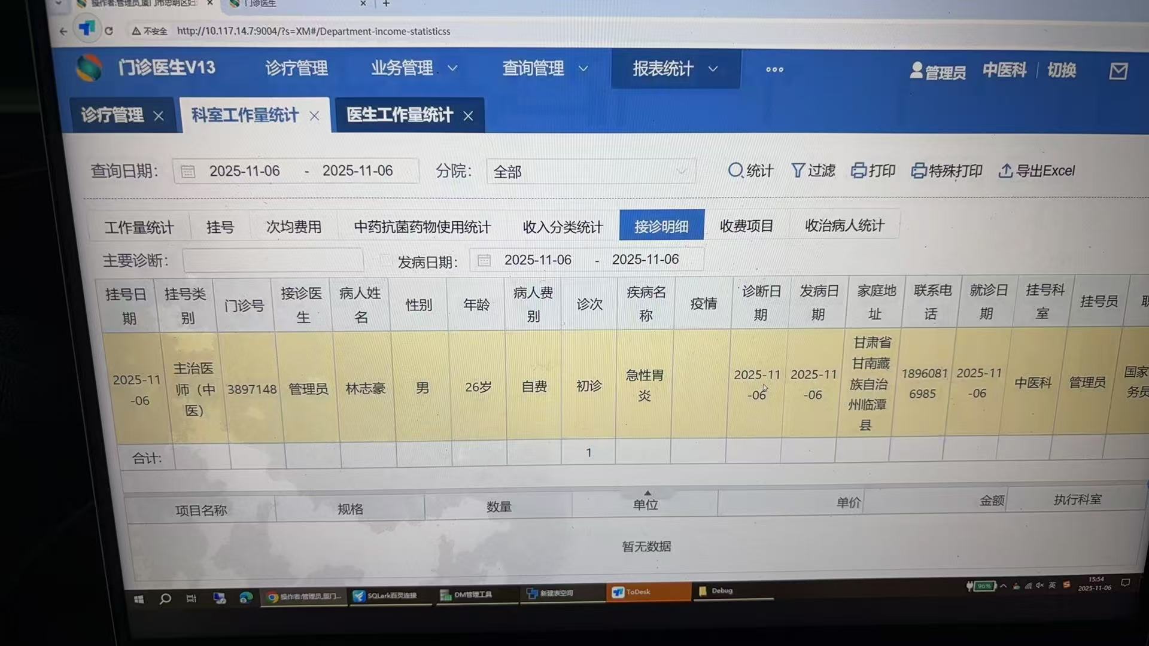1149x646 pixels.
Task: Open the three-dots more menu
Action: [x=774, y=69]
